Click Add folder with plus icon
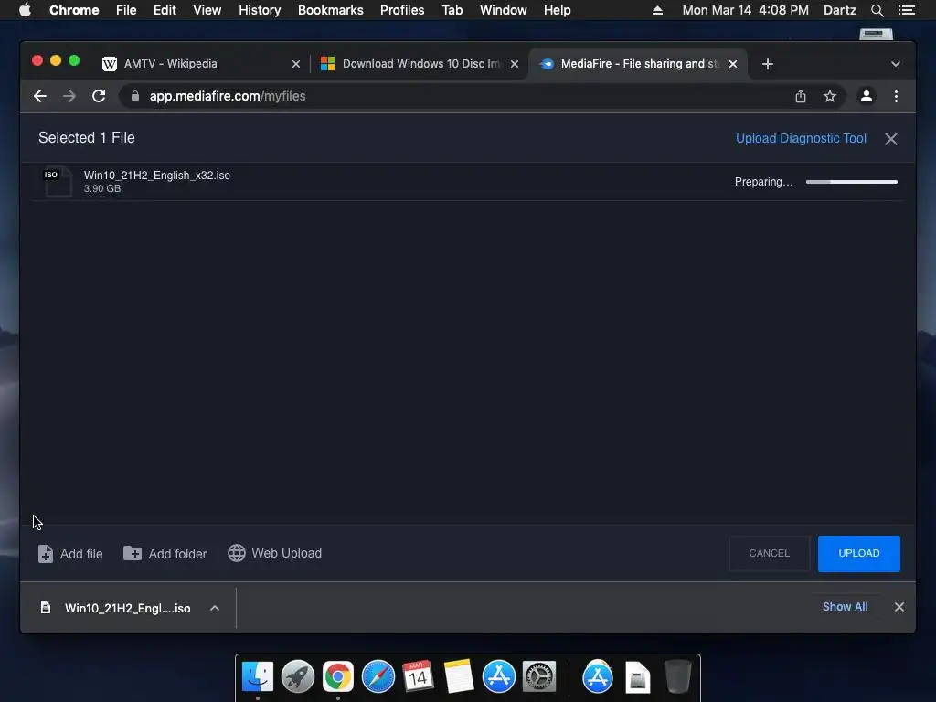The width and height of the screenshot is (936, 702). coord(133,553)
